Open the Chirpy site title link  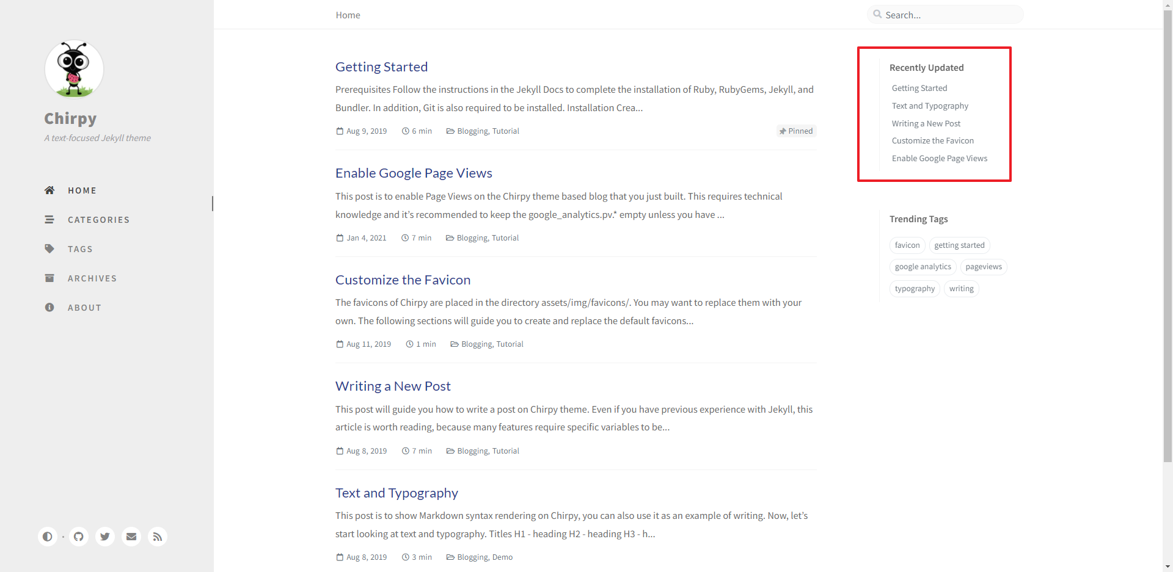click(70, 118)
